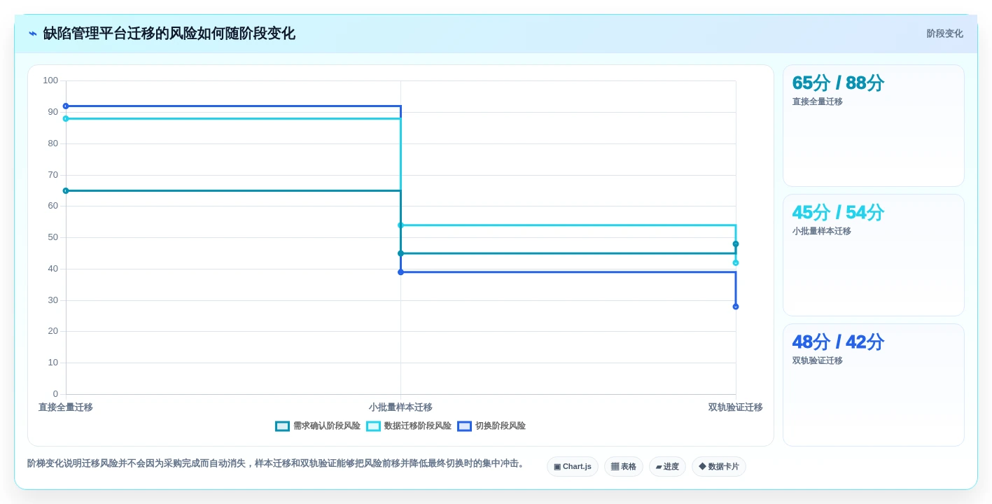
Task: Click the blue data point at 39
Action: 400,272
